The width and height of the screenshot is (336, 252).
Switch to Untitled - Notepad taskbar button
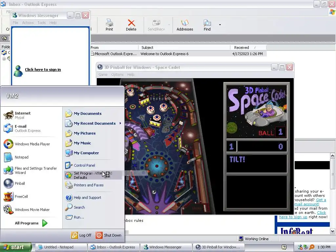click(61, 247)
